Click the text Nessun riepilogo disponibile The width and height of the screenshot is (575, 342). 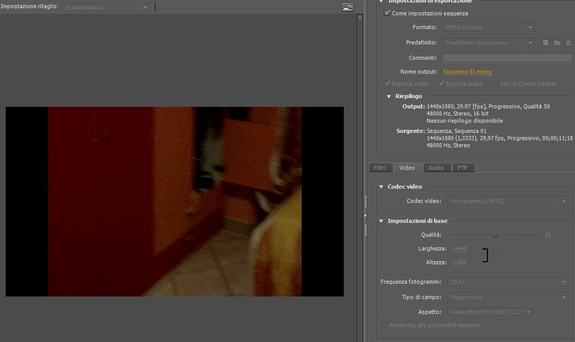465,121
